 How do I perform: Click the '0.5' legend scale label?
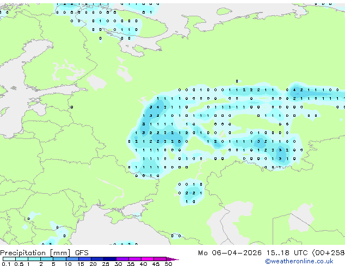(19, 264)
